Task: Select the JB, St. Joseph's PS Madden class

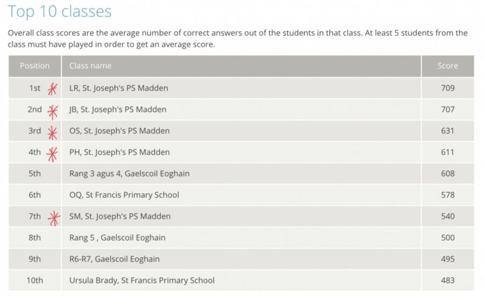Action: tap(118, 110)
